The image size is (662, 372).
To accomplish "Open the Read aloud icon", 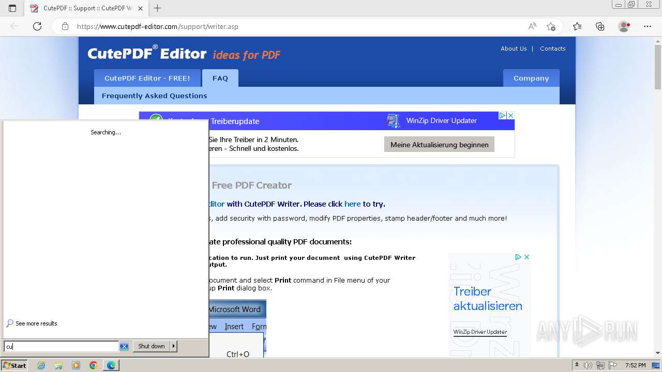I will coord(532,26).
